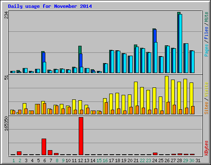Click day 18 on the x-axis

point(117,160)
